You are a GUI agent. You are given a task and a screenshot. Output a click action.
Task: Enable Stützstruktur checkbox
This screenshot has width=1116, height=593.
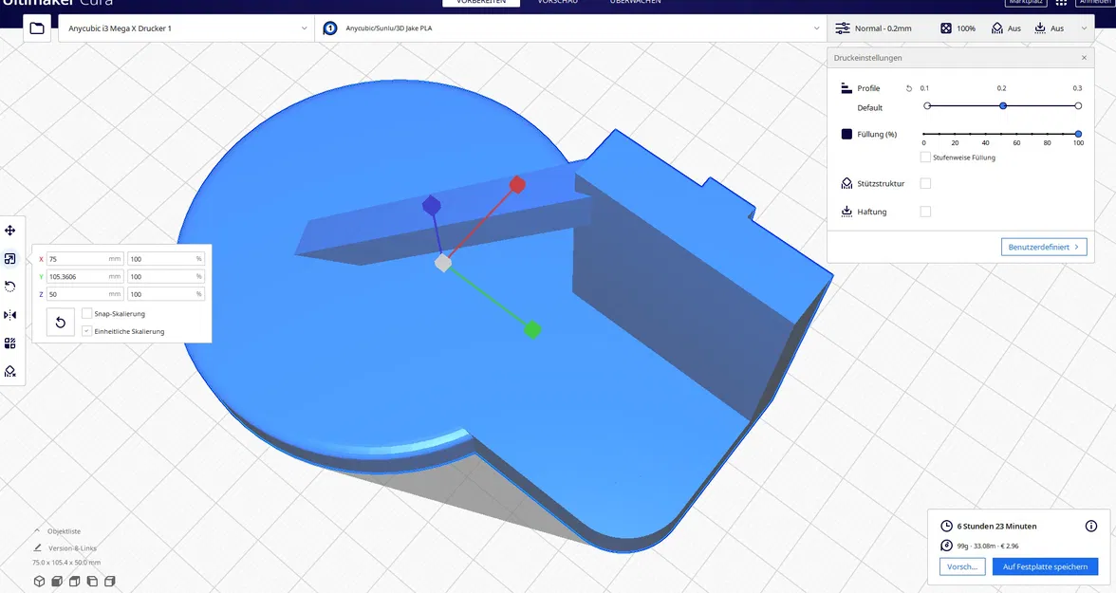pyautogui.click(x=925, y=183)
